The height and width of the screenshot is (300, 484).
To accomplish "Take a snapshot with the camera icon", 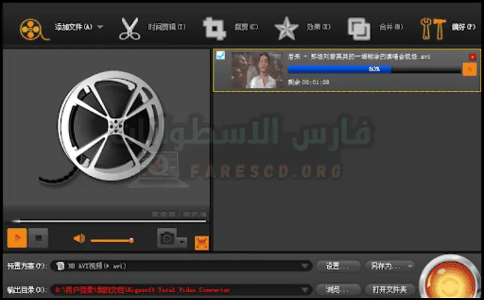I will [167, 238].
